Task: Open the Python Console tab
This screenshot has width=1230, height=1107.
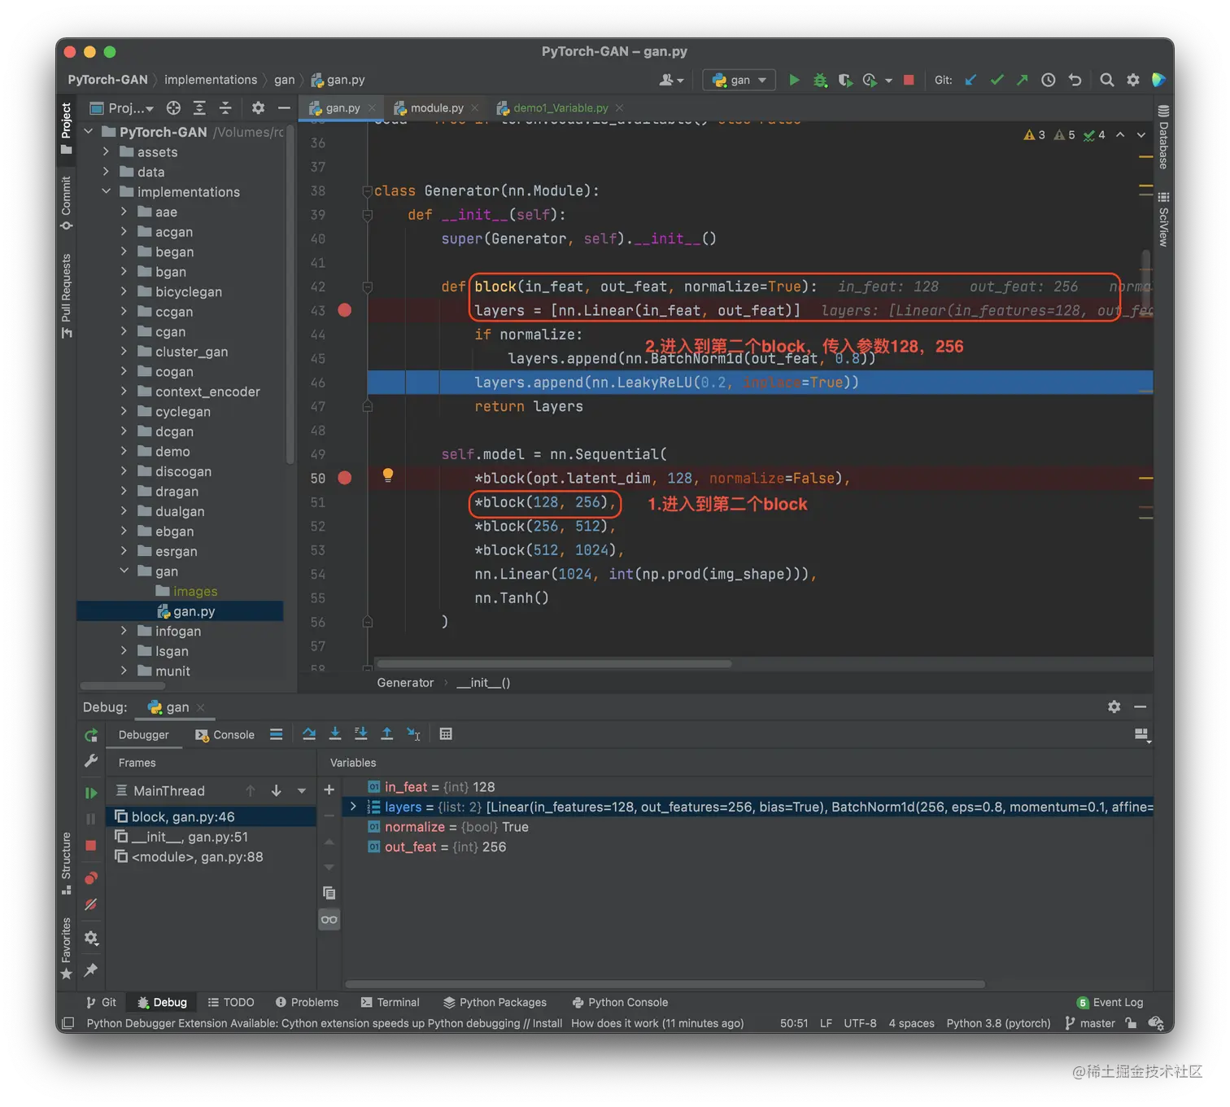Action: point(620,1002)
